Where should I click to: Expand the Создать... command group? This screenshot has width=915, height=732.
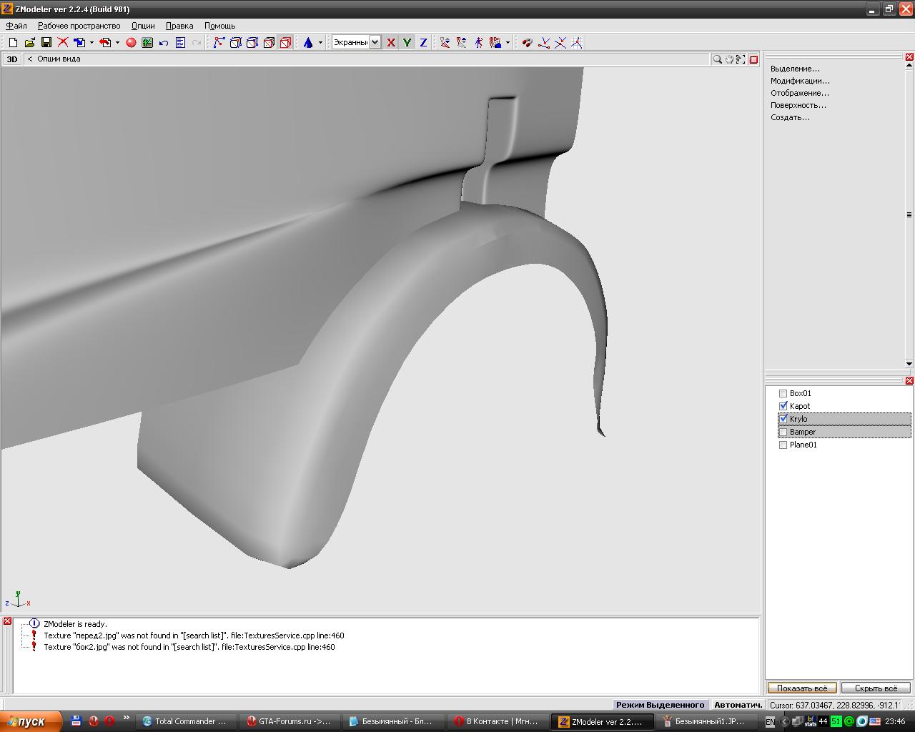click(x=790, y=117)
